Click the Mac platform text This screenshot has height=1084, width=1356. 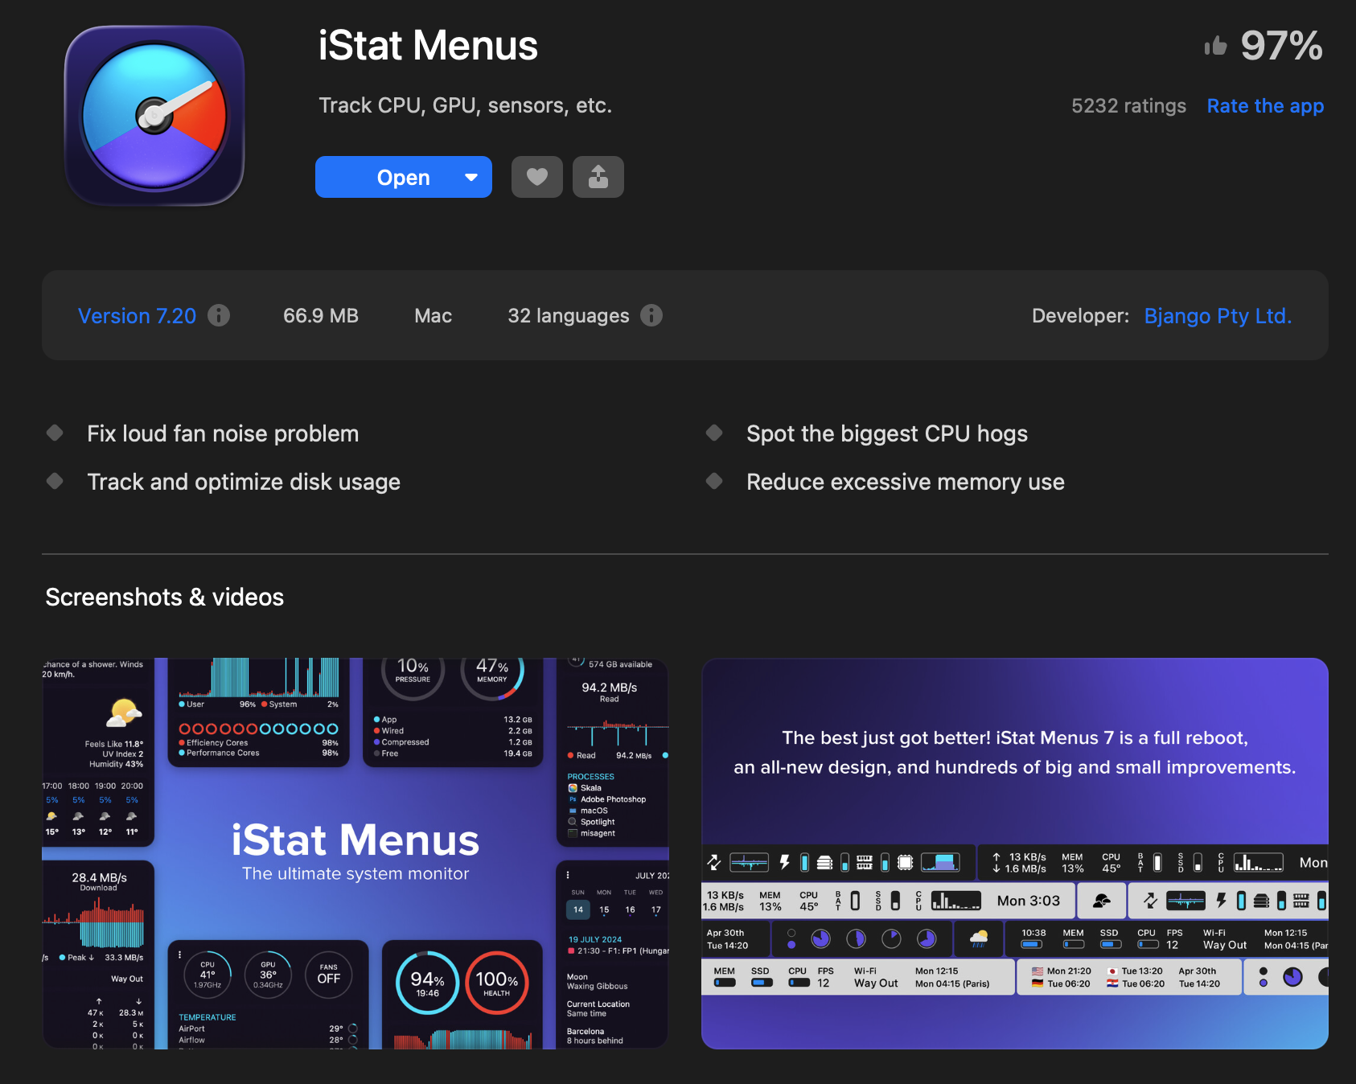[434, 316]
